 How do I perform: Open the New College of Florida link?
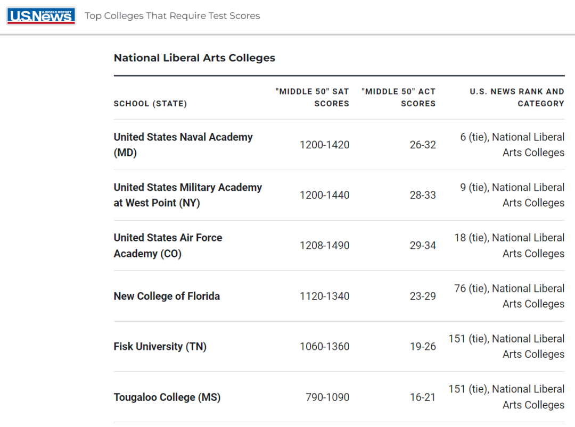click(x=167, y=296)
